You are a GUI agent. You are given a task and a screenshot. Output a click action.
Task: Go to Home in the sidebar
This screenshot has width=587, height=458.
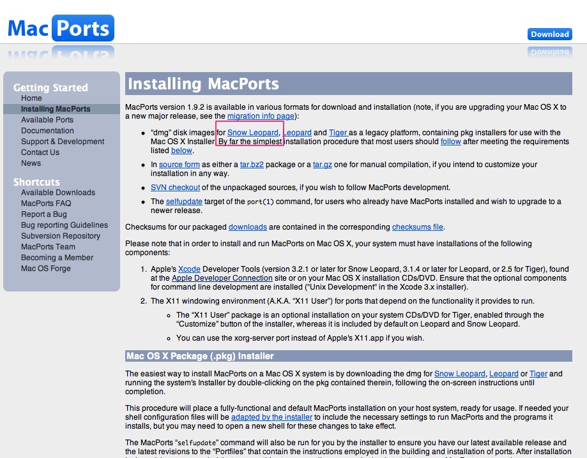click(x=31, y=98)
